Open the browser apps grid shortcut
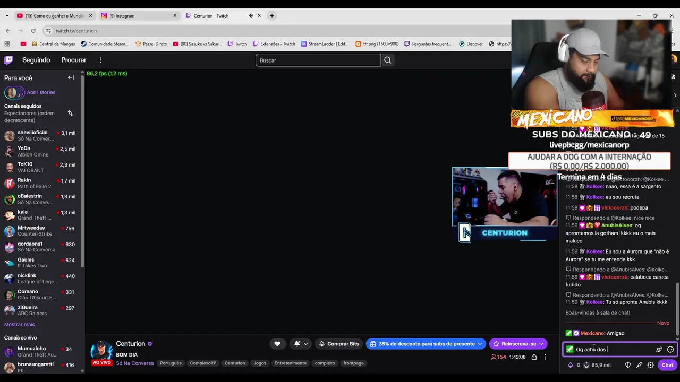Image resolution: width=680 pixels, height=382 pixels. pyautogui.click(x=7, y=44)
